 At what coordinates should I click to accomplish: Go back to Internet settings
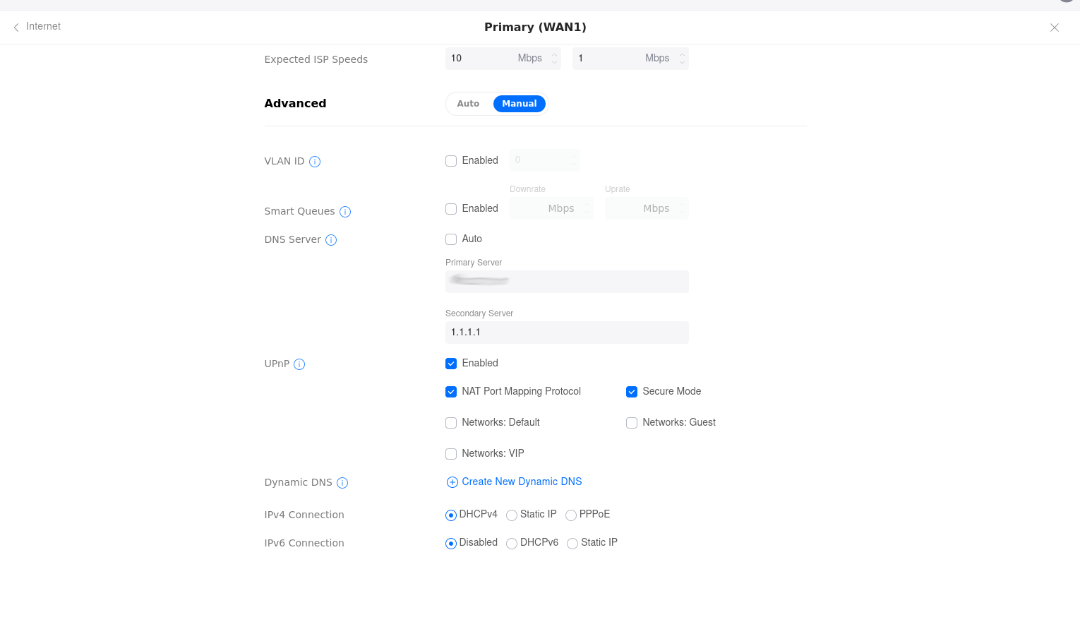pyautogui.click(x=37, y=27)
